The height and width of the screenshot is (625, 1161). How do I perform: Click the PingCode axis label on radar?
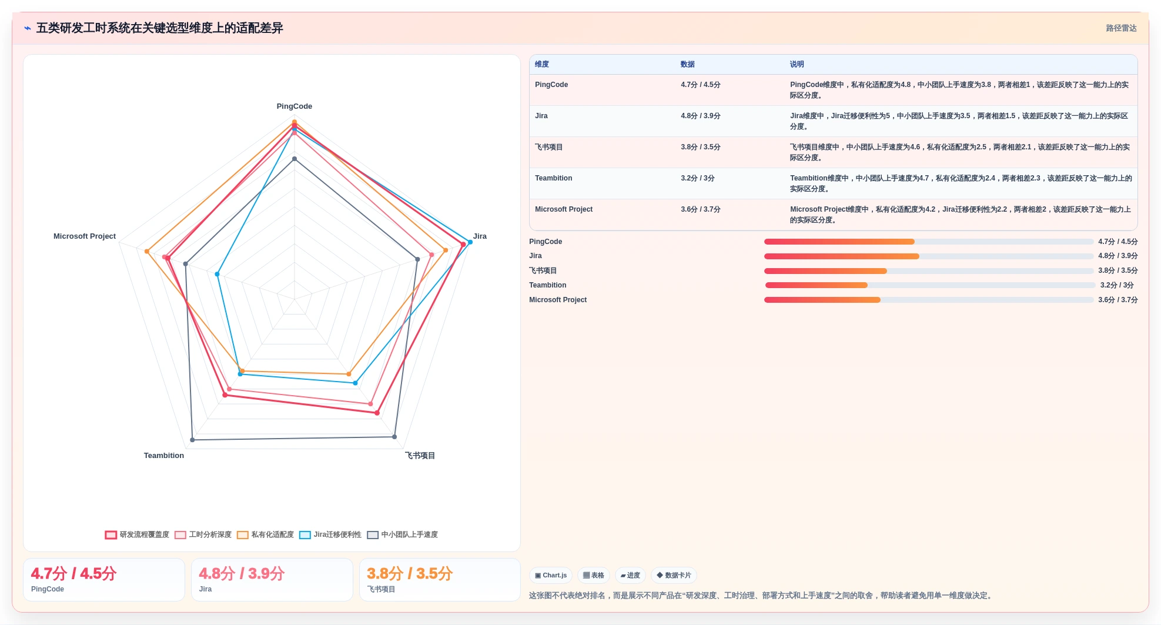295,106
